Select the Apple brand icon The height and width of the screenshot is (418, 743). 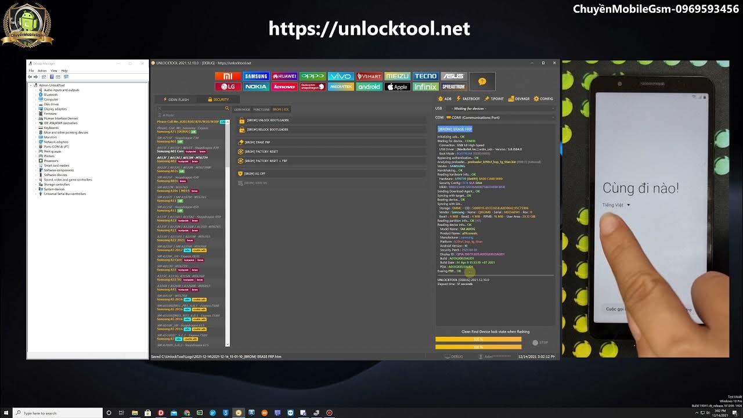click(397, 87)
